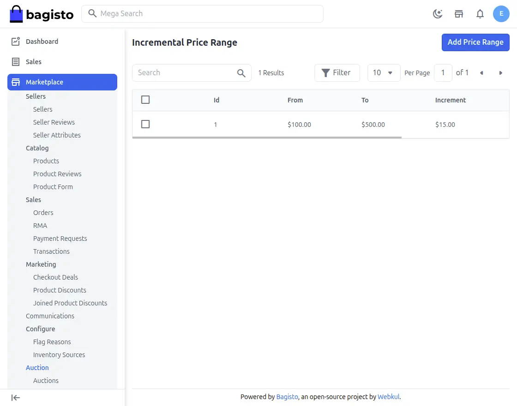The width and height of the screenshot is (517, 406).
Task: Click the table horizontal scrollbar
Action: point(267,137)
